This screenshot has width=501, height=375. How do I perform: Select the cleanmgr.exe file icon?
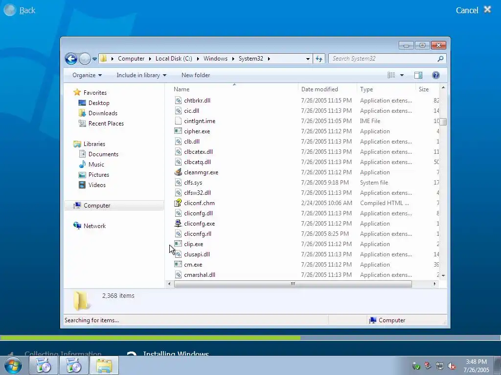(178, 172)
